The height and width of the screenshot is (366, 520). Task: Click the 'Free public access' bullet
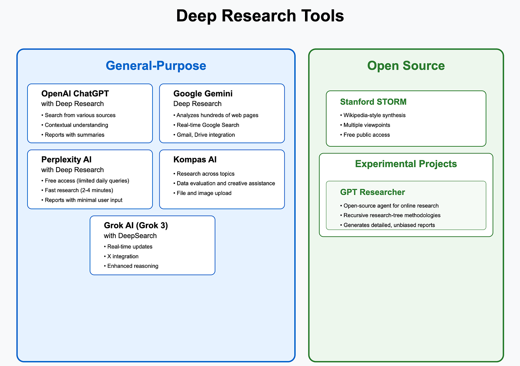(x=365, y=135)
